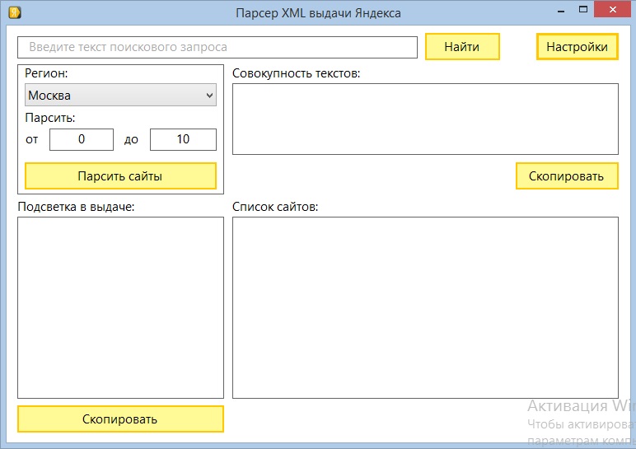Click the Подсветка в выдаче: label
This screenshot has width=636, height=449.
pyautogui.click(x=76, y=207)
